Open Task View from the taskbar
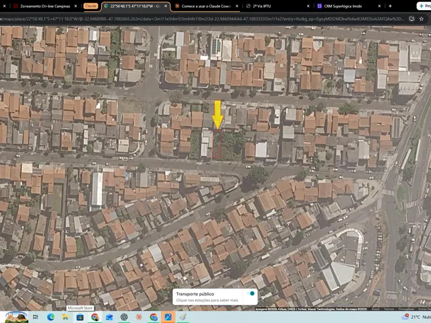Image resolution: width=431 pixels, height=323 pixels. (x=36, y=317)
